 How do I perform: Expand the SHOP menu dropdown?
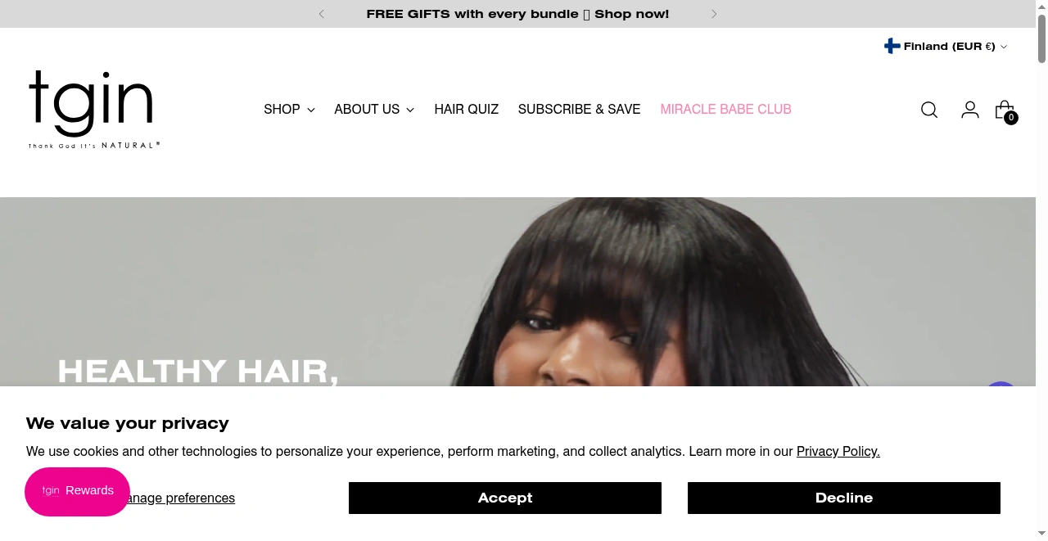coord(289,110)
